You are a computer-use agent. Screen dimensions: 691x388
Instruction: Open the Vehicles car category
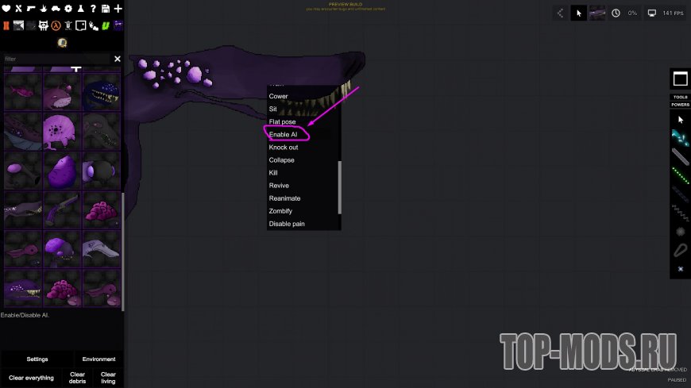(56, 9)
